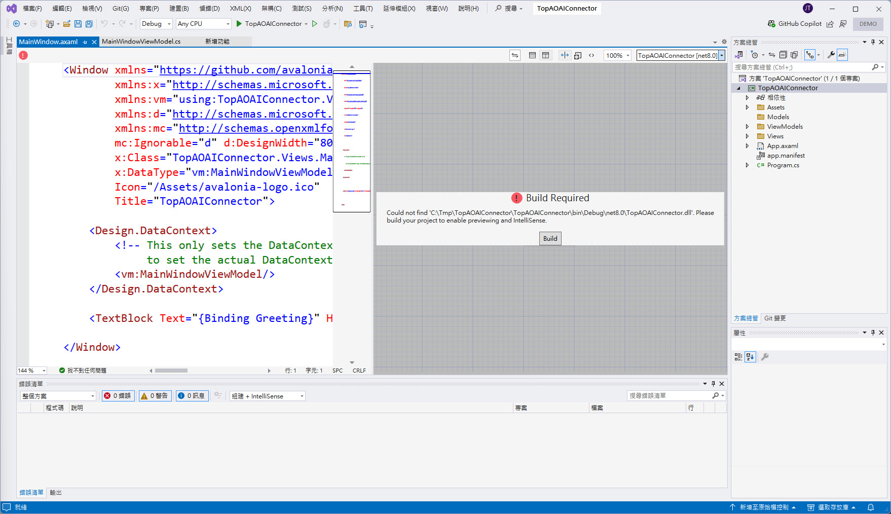Click the find in files folder icon
Screen dimensions: 891x514
tap(348, 24)
